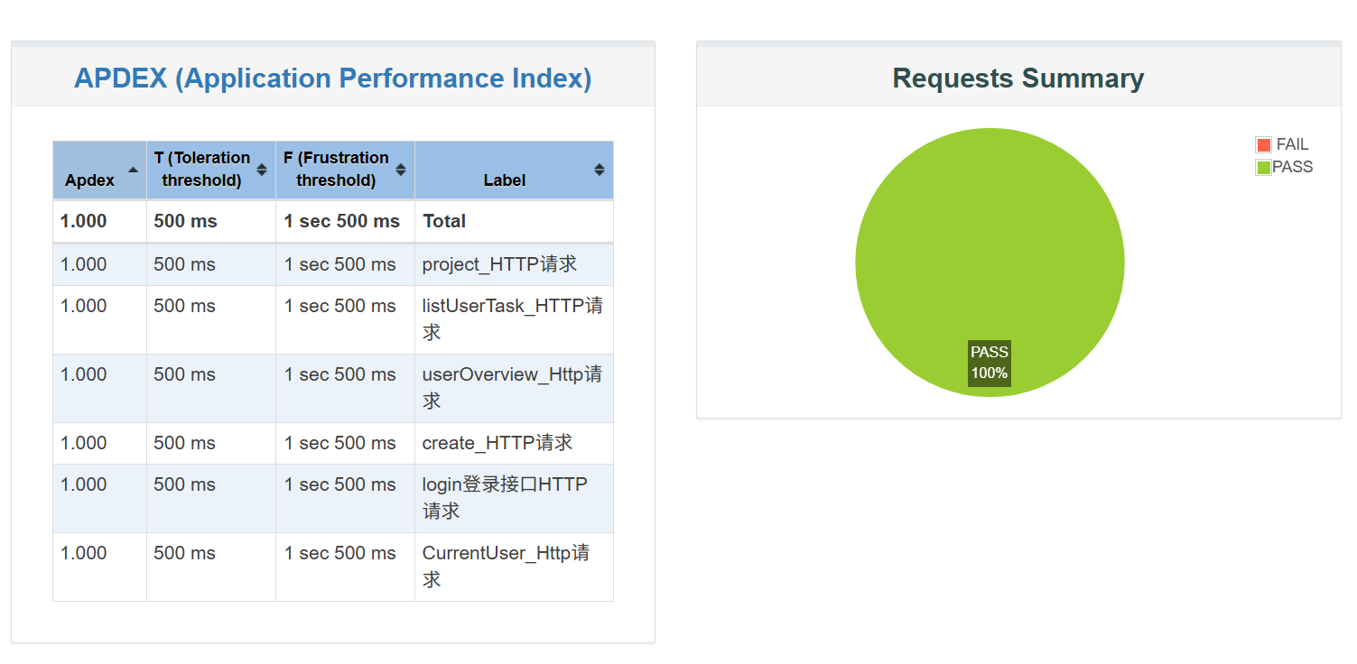Toggle PASS legend color swatch

point(1263,167)
